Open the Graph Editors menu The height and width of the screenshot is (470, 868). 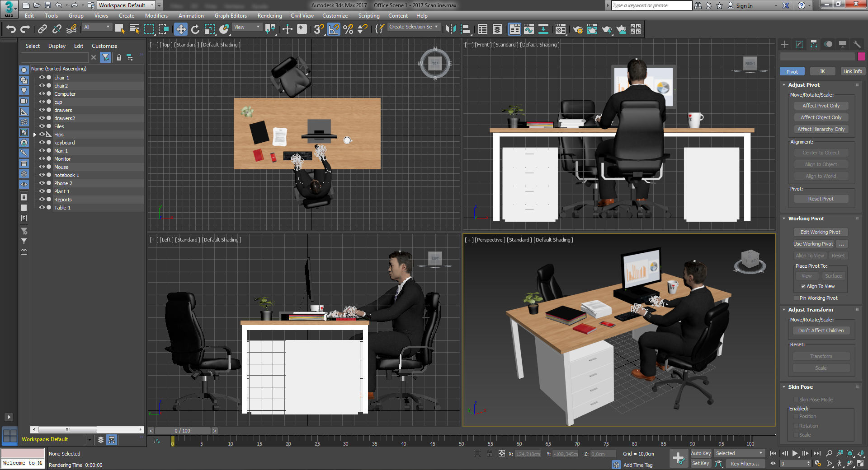coord(231,16)
